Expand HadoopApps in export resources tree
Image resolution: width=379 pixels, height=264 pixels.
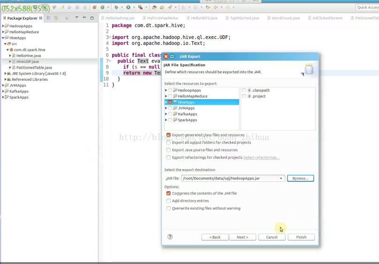coord(166,90)
